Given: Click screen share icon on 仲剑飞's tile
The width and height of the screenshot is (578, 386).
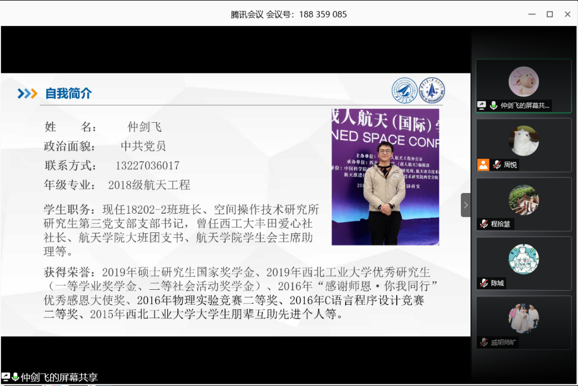Looking at the screenshot, I should [482, 106].
